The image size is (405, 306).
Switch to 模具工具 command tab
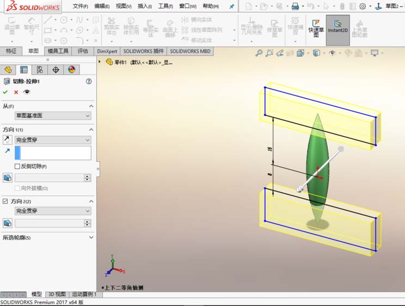point(58,51)
